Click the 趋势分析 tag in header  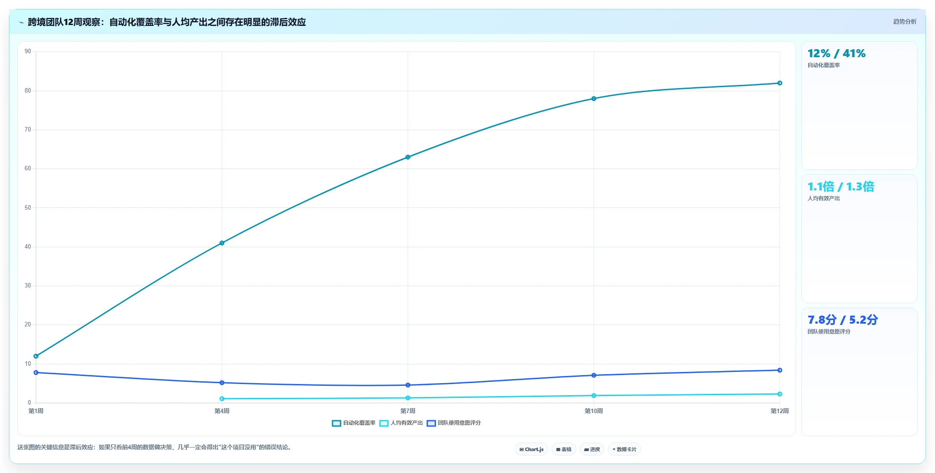pyautogui.click(x=905, y=21)
